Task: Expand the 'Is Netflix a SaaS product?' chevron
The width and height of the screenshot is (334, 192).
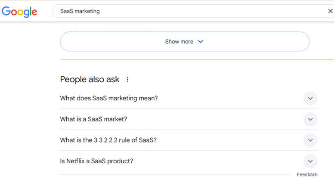Action: (310, 161)
